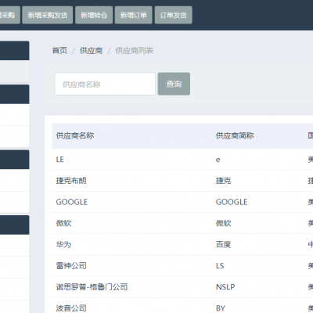Click GOOGLE in abbreviation column
Image resolution: width=313 pixels, height=313 pixels.
(x=232, y=202)
